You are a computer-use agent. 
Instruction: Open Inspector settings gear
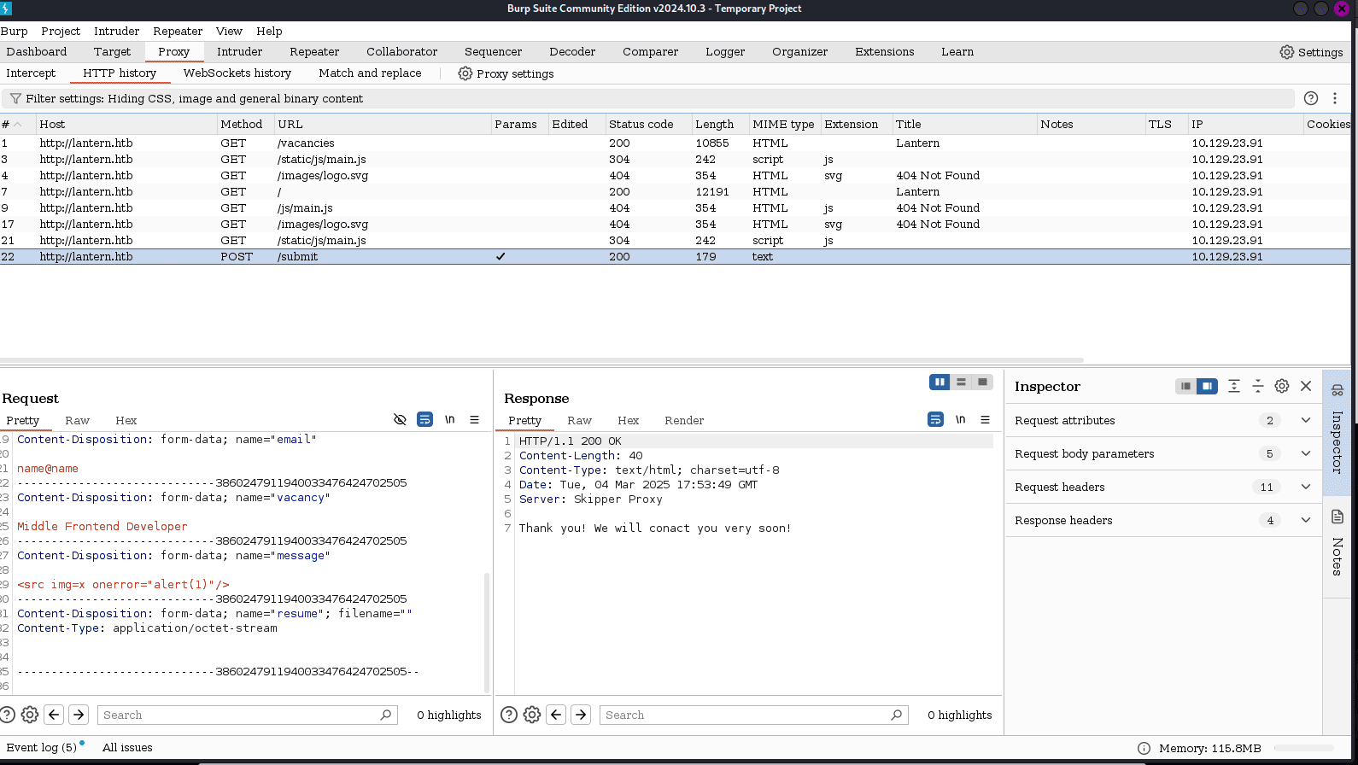point(1282,386)
